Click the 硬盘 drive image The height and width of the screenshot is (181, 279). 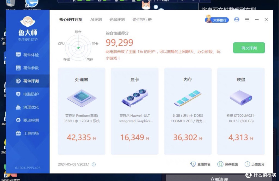[x=241, y=98]
